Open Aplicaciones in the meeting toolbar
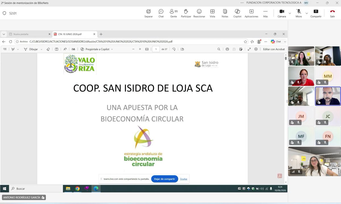 (251, 13)
